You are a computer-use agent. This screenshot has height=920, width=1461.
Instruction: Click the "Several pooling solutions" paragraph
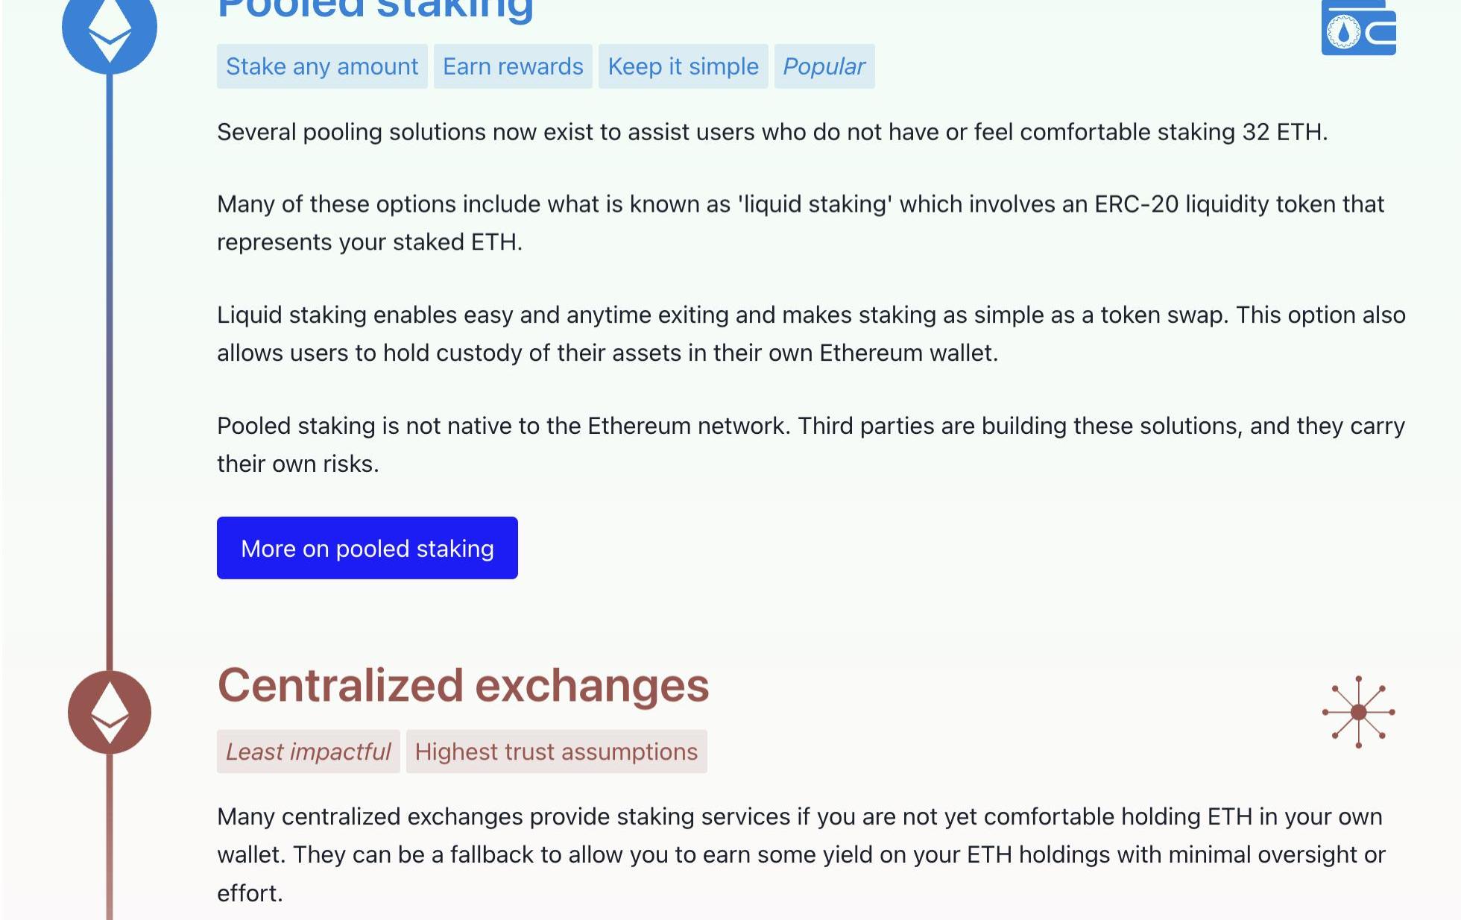pyautogui.click(x=771, y=132)
